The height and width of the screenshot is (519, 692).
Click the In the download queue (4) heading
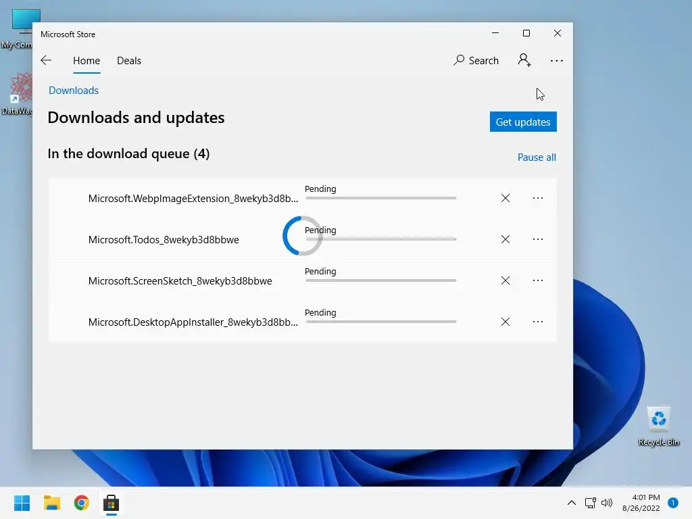pos(128,153)
